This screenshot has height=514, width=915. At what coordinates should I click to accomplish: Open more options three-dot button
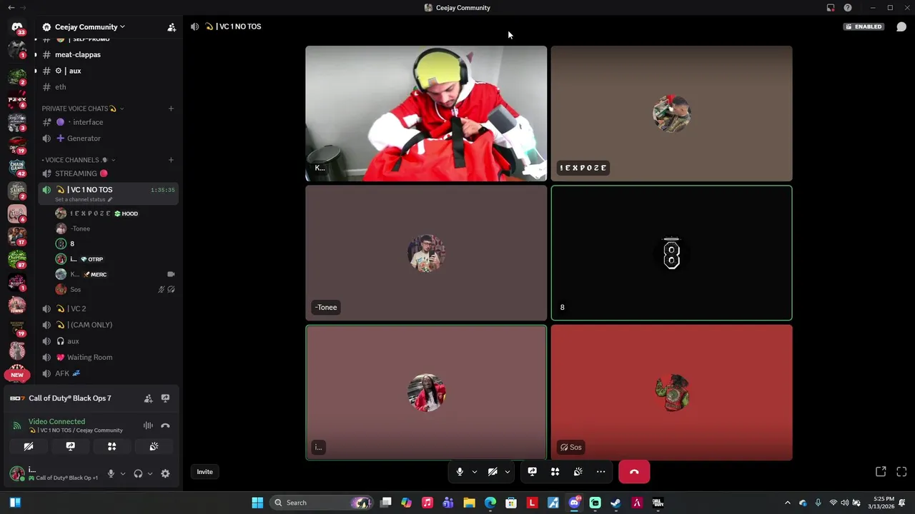[600, 472]
